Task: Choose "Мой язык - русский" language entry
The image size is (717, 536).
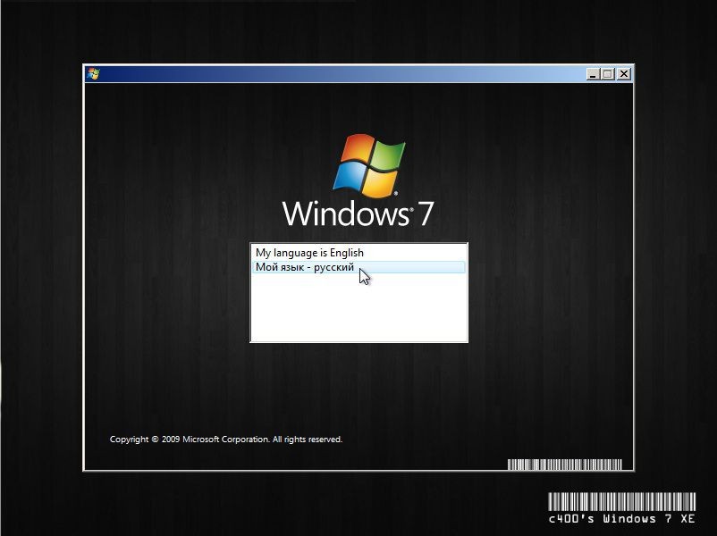Action: (358, 267)
